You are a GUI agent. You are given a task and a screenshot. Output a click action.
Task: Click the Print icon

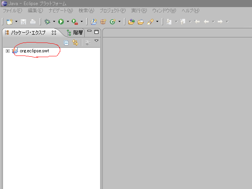click(33, 22)
